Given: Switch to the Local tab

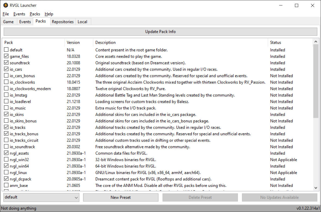Looking at the screenshot, I should (83, 22).
